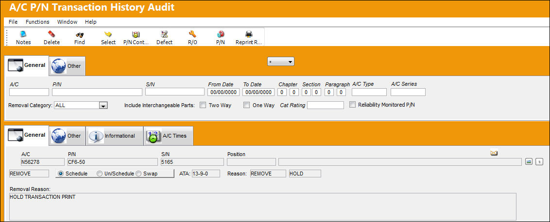Click the Cat Rating input field
The width and height of the screenshot is (550, 222).
326,105
